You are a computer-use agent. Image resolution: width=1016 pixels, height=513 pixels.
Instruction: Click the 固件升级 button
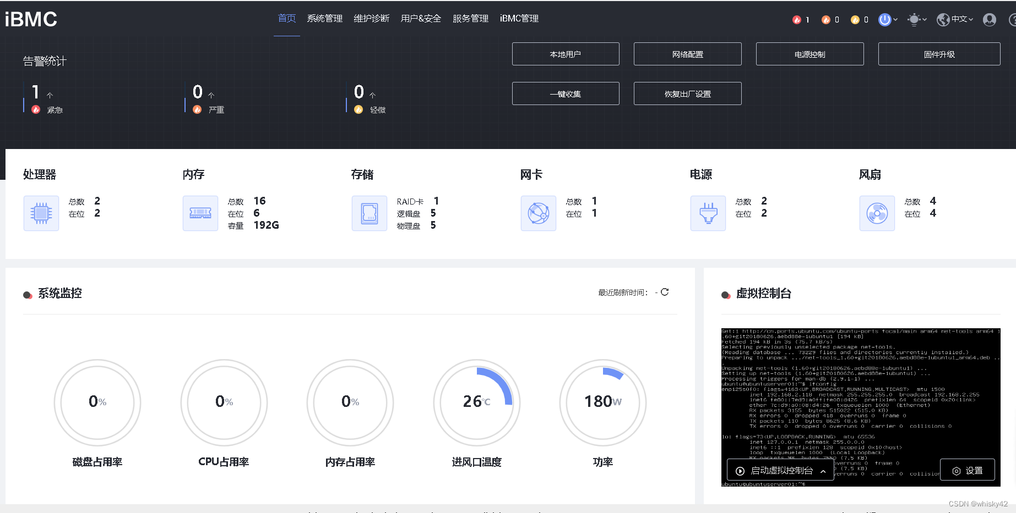coord(939,53)
